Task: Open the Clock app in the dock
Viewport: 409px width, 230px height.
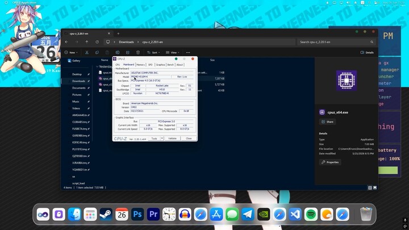Action: tap(169, 214)
